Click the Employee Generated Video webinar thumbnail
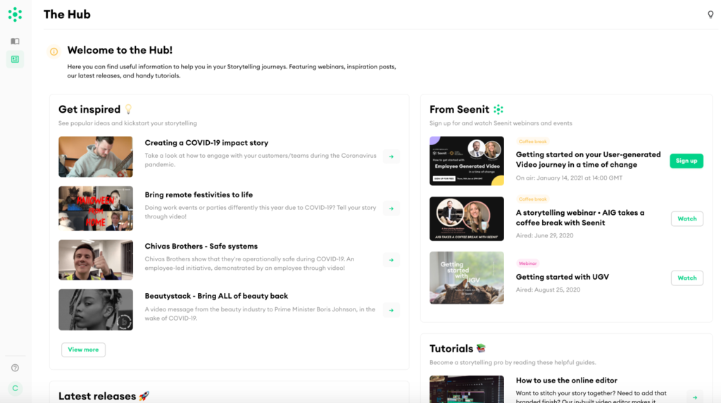Image resolution: width=721 pixels, height=403 pixels. pos(467,161)
